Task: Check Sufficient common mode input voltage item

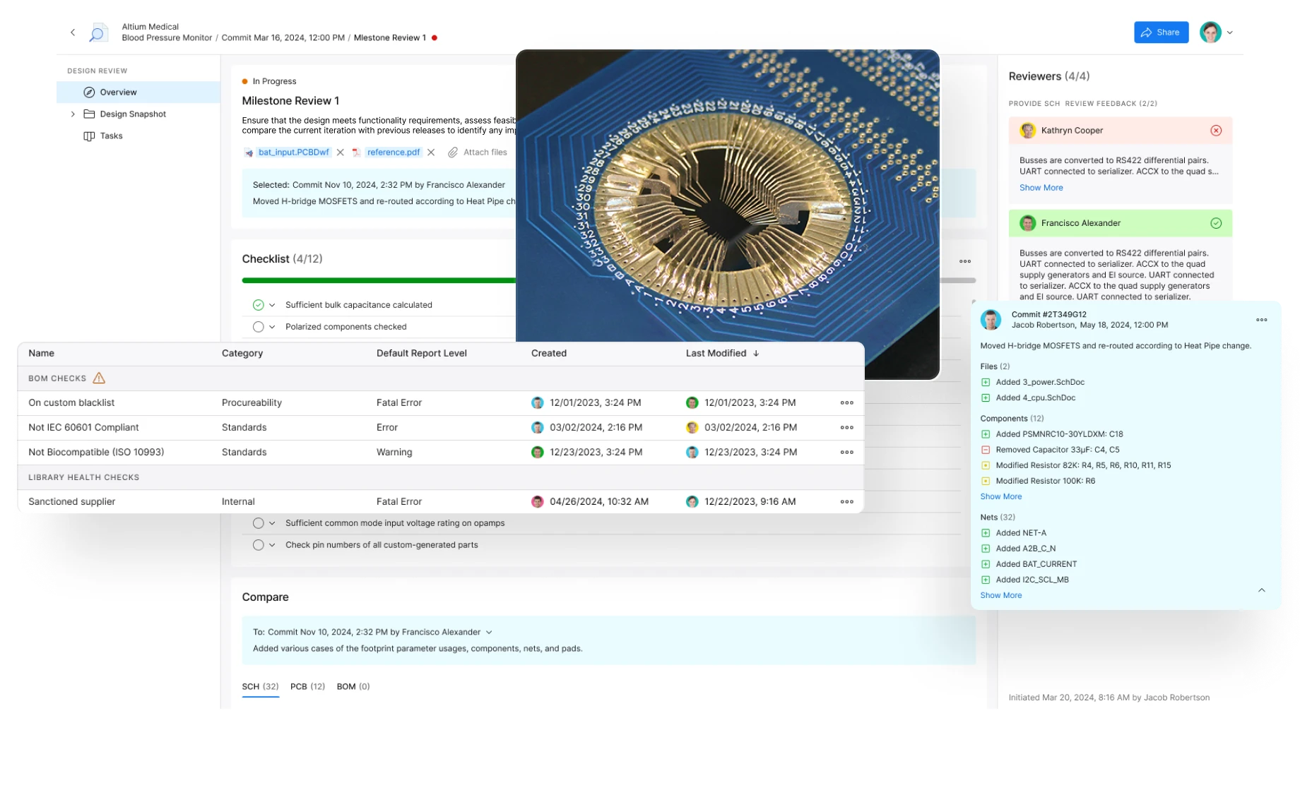Action: [x=259, y=523]
